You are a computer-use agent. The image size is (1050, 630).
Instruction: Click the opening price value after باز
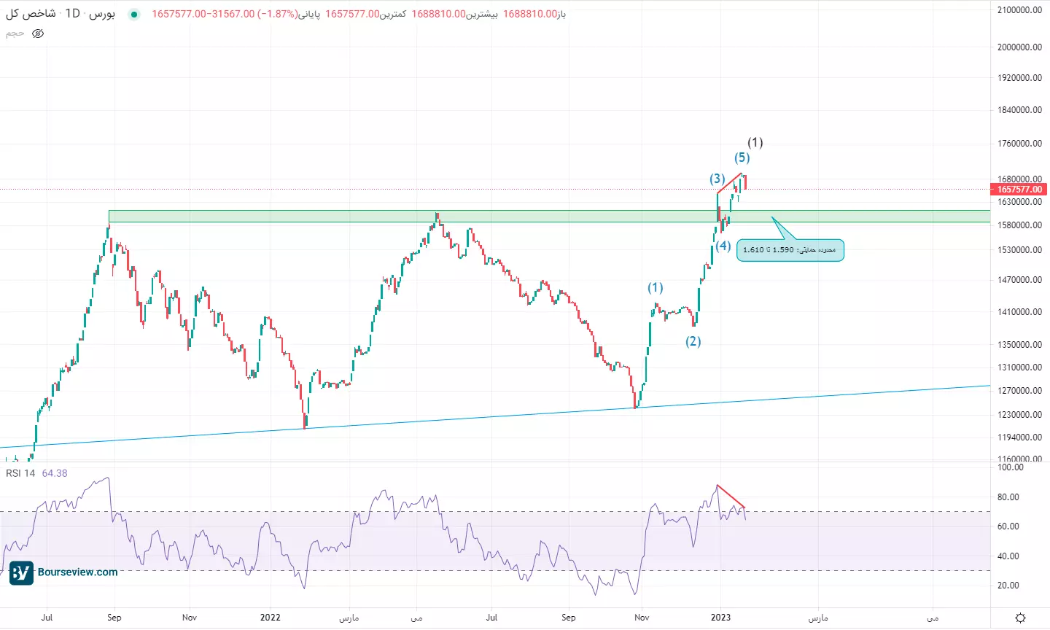(530, 14)
